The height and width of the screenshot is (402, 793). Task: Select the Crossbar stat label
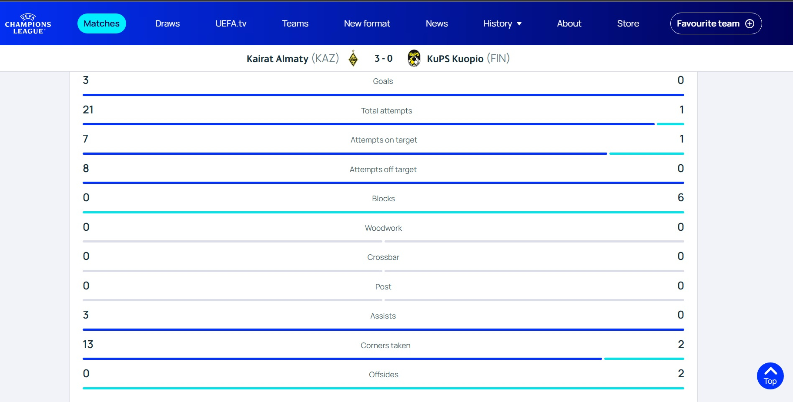tap(383, 257)
